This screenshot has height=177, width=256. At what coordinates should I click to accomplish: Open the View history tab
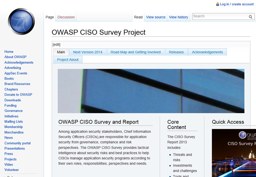[x=178, y=17]
